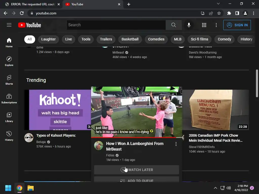Viewport: 259px width, 194px height.
Task: Click the Fidias channel avatar
Action: tap(99, 145)
